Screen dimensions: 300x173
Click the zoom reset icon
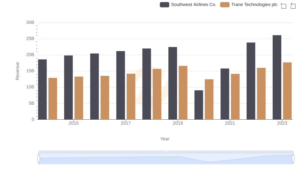[293, 6]
